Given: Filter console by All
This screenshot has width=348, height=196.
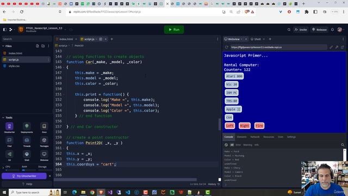Looking at the screenshot, I should click(232, 145).
